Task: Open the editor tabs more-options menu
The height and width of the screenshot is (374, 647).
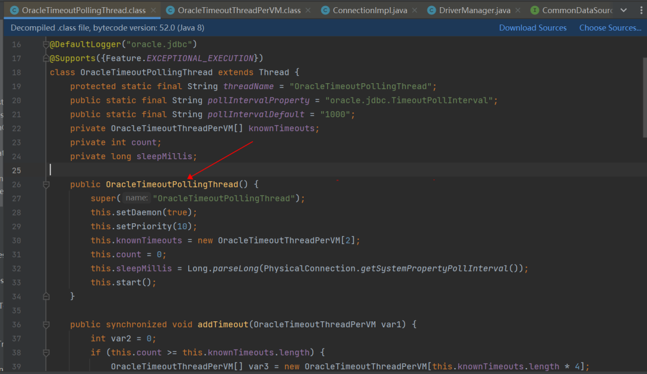Action: [641, 10]
